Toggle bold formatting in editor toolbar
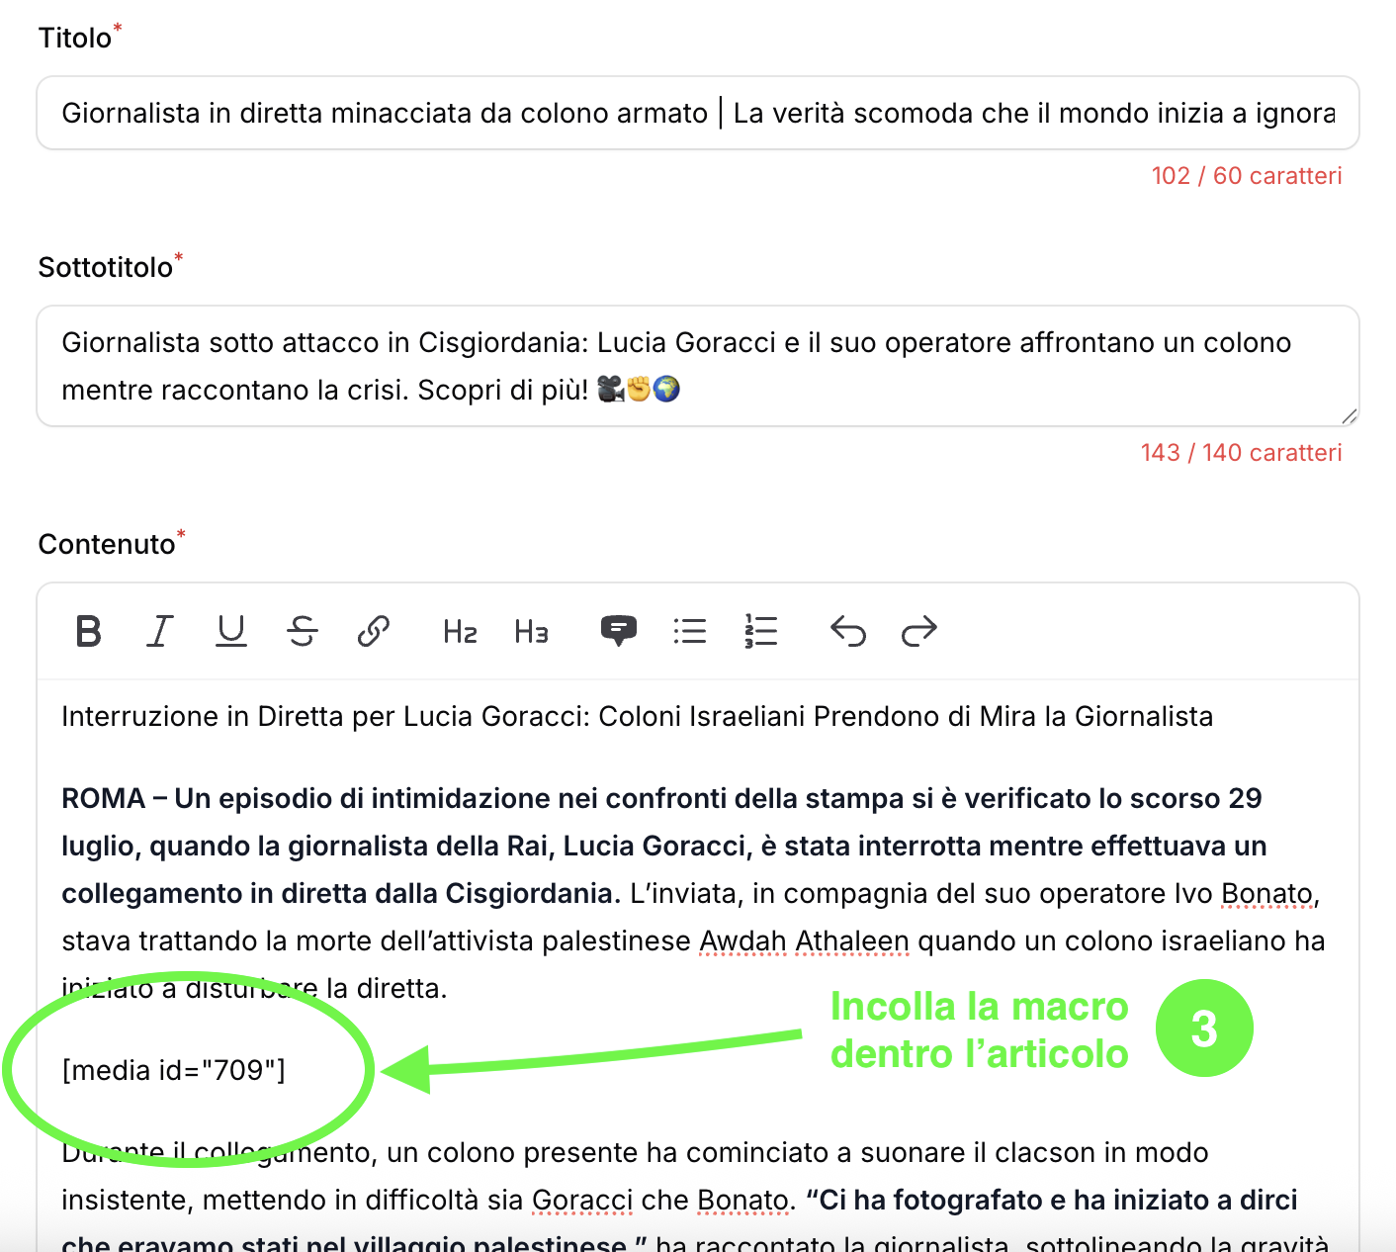The width and height of the screenshot is (1396, 1252). [89, 631]
